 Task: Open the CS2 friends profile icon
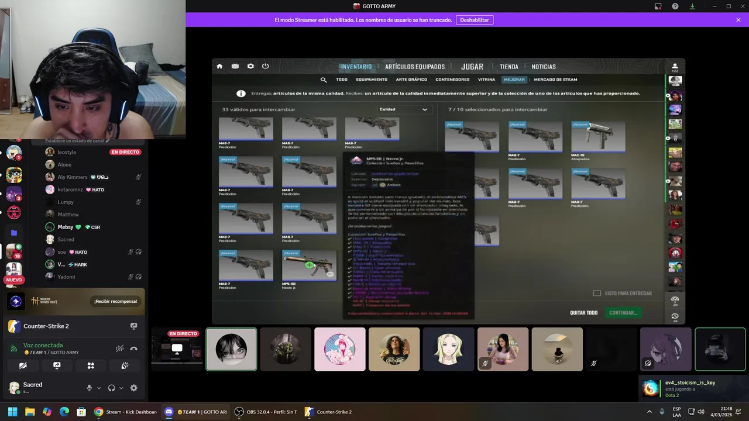[x=675, y=67]
